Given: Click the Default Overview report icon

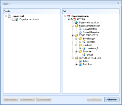Looking at the screenshot, I should coord(80,32).
